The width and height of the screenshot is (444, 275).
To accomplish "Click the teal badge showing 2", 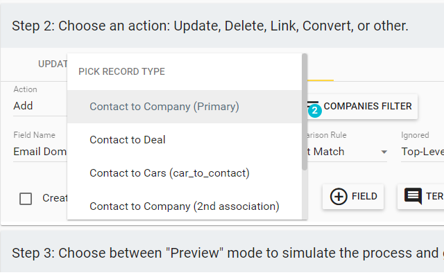I will tap(314, 111).
